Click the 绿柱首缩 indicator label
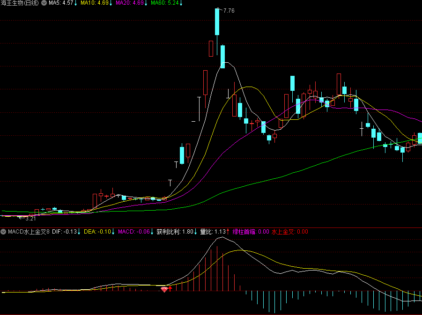Screen dimensions: 422x315 coord(251,231)
